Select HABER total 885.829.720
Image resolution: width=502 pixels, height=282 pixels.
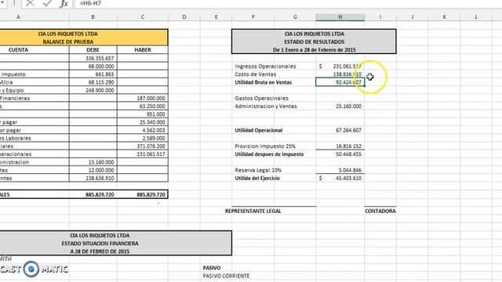(143, 194)
